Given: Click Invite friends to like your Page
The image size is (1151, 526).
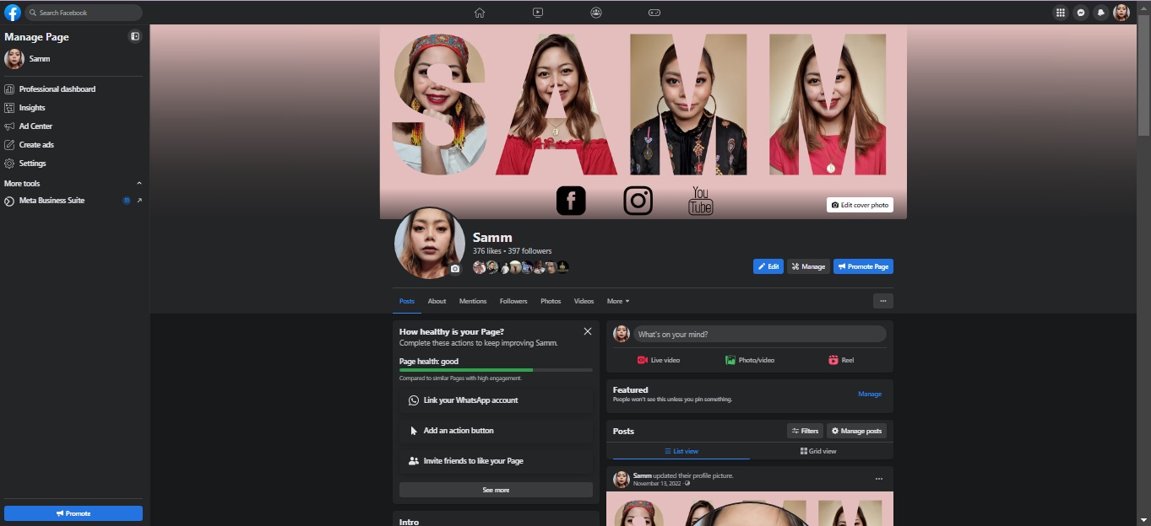Looking at the screenshot, I should pyautogui.click(x=496, y=461).
